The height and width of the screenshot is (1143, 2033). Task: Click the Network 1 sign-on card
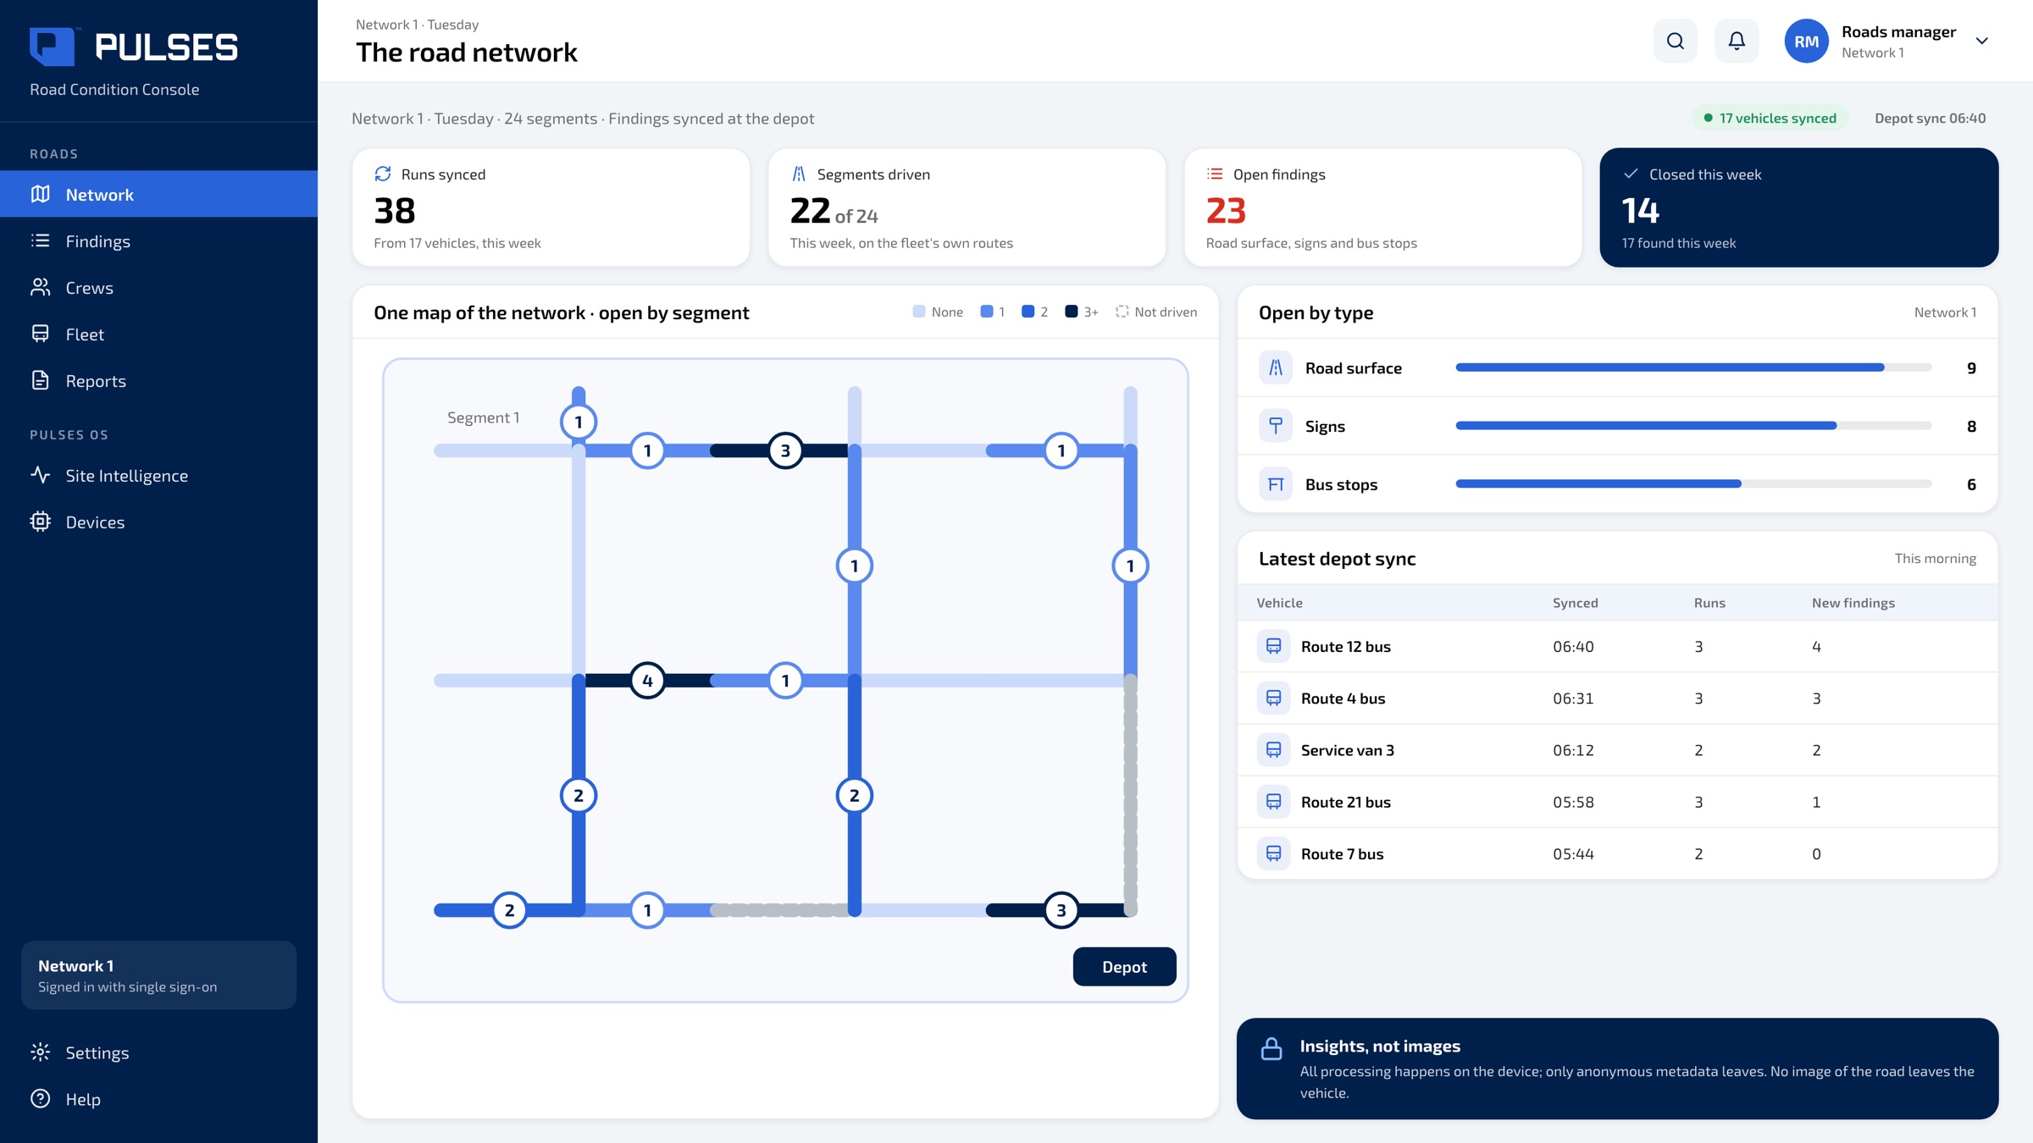(158, 975)
